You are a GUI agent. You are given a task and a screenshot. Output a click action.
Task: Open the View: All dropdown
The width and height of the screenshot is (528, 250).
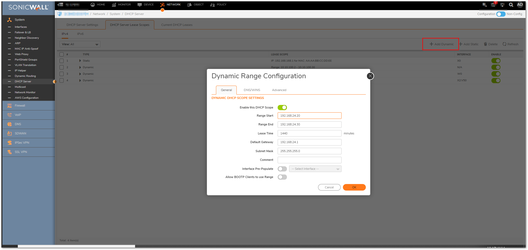coord(80,44)
